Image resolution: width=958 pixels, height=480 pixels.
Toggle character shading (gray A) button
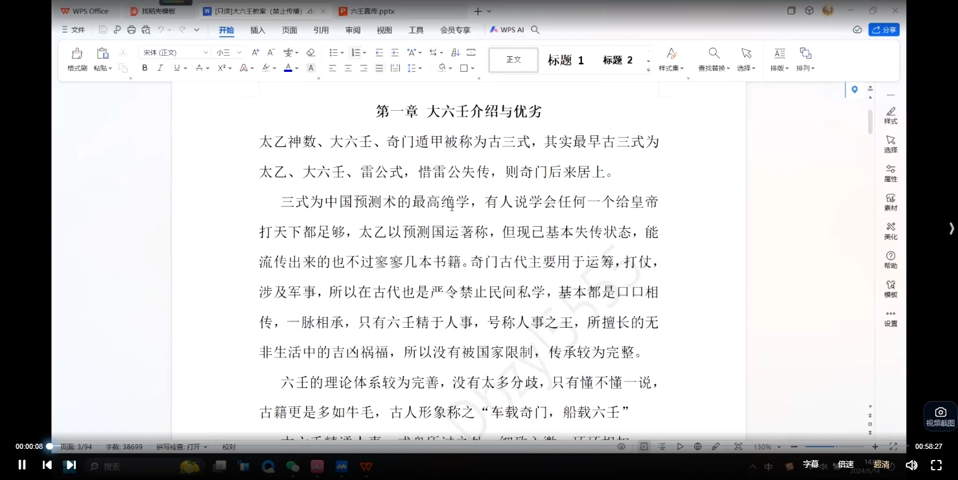(310, 68)
